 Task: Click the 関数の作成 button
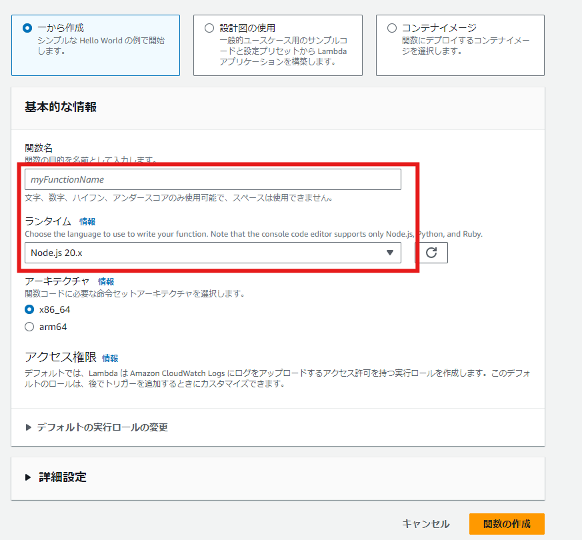(507, 524)
